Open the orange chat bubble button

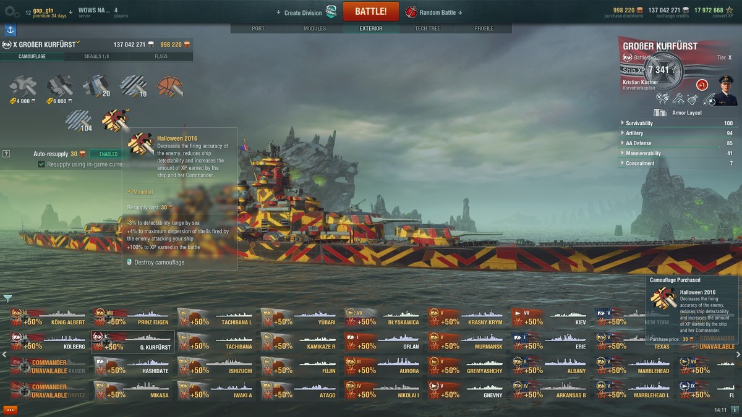(10, 410)
